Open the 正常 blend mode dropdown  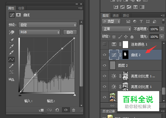(x=116, y=29)
